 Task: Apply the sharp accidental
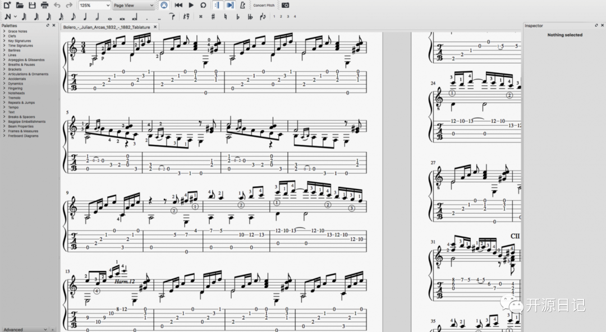tap(213, 17)
